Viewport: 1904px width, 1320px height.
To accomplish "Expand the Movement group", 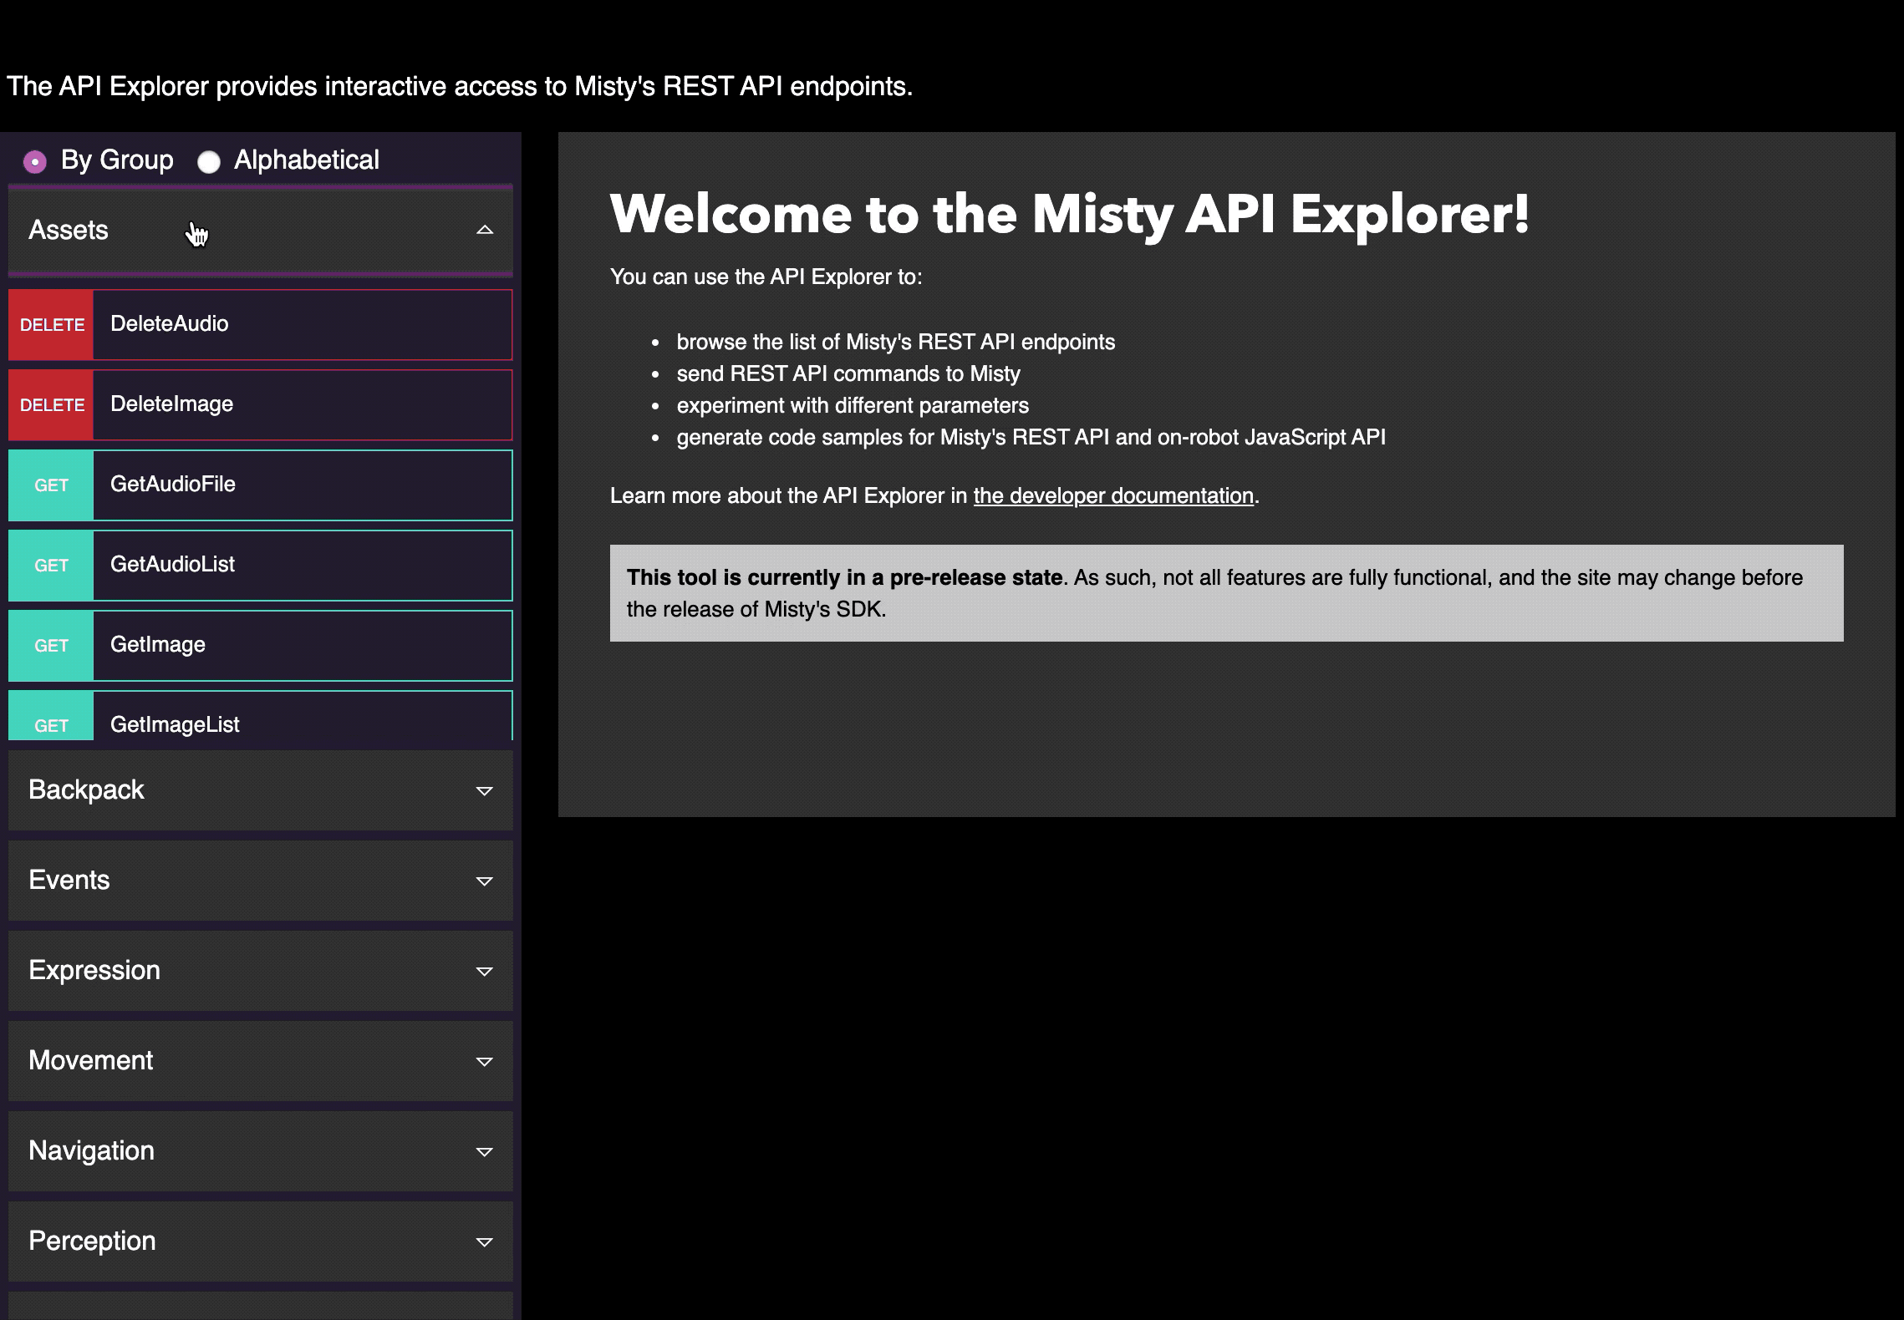I will click(259, 1060).
